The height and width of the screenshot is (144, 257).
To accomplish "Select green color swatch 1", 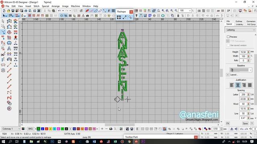I will click(x=39, y=129).
